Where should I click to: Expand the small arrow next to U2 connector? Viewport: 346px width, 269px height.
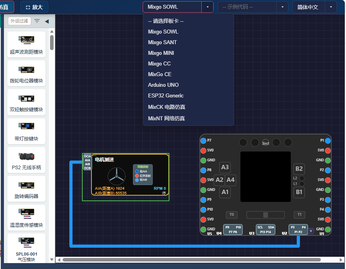[x=311, y=231]
